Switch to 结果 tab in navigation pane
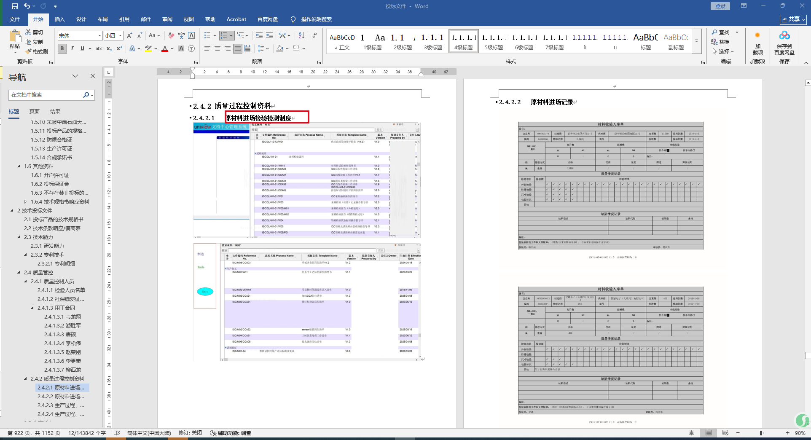Screen dimensions: 811x440 [x=55, y=111]
